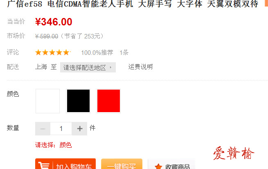
Task: Open the 1条 review count link
Action: coord(124,52)
